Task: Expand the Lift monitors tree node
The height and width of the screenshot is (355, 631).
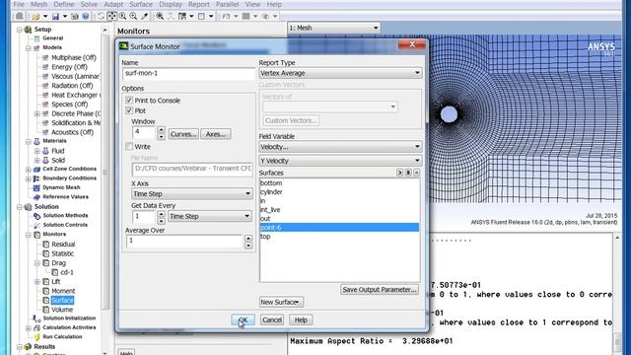Action: tap(37, 281)
